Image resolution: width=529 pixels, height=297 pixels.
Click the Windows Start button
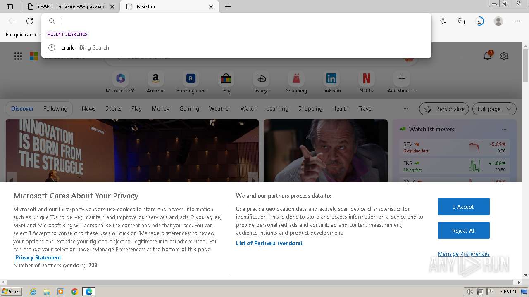(11, 291)
